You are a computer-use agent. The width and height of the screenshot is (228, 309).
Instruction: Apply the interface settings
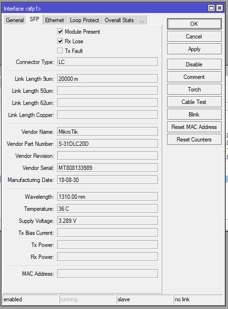(x=194, y=49)
